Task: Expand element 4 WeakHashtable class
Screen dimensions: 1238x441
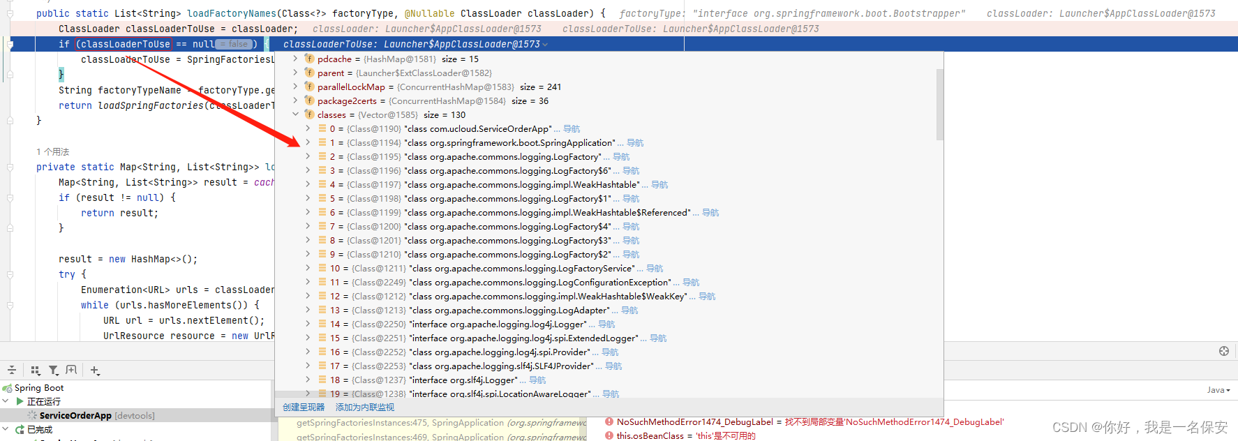Action: pyautogui.click(x=308, y=184)
